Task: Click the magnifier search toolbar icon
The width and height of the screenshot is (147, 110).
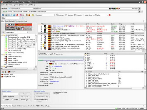Action: click(6, 15)
